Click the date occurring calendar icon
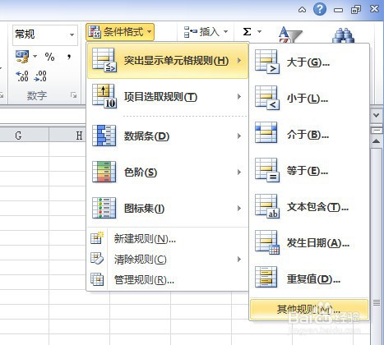384x345 pixels. pyautogui.click(x=267, y=242)
